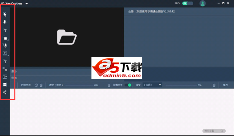
Task: Click the 搜索字幕 search field
Action: [x=214, y=131]
